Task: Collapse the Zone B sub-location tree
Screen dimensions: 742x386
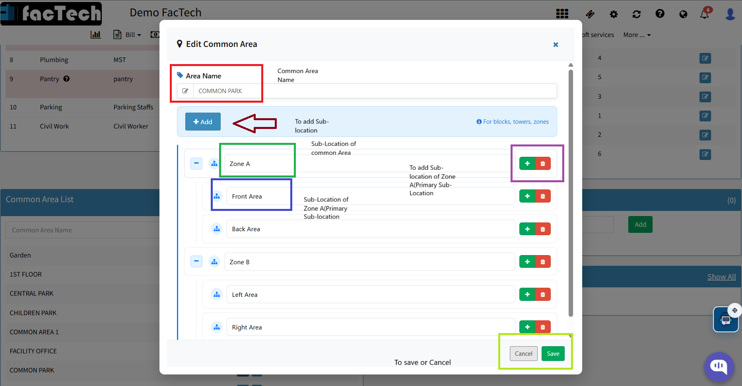Action: tap(196, 261)
